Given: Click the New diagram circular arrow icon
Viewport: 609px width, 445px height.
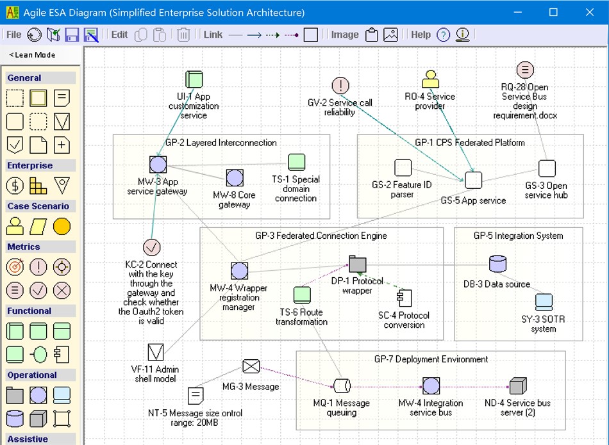Looking at the screenshot, I should tap(34, 35).
